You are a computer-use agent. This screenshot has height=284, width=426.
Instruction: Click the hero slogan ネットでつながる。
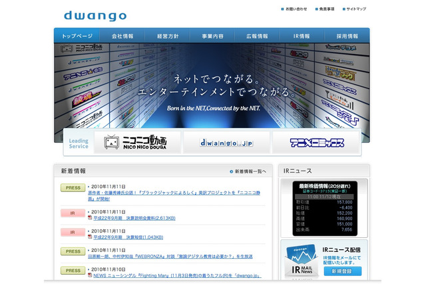click(216, 79)
